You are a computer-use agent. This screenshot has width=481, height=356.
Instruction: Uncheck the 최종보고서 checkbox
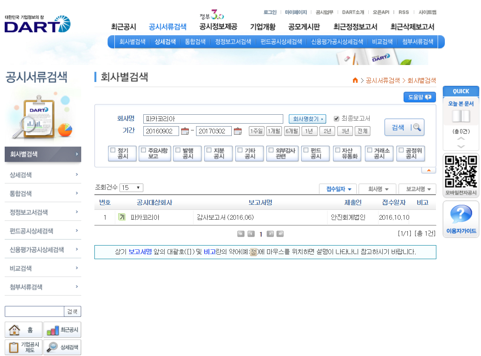(336, 119)
